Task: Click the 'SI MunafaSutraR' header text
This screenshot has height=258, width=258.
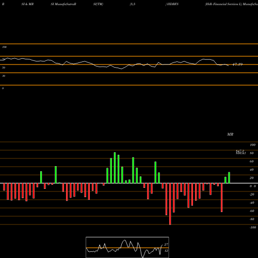Action: click(x=63, y=4)
